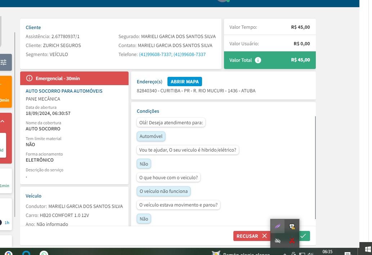This screenshot has height=255, width=372.
Task: Click 'Carro: HB20 COMFORT 1.0 12V' text
Action: pyautogui.click(x=57, y=215)
